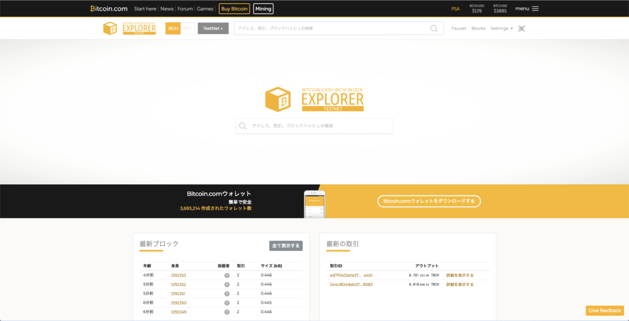Click the PSA link
Viewport: 629px width, 321px height.
[455, 9]
